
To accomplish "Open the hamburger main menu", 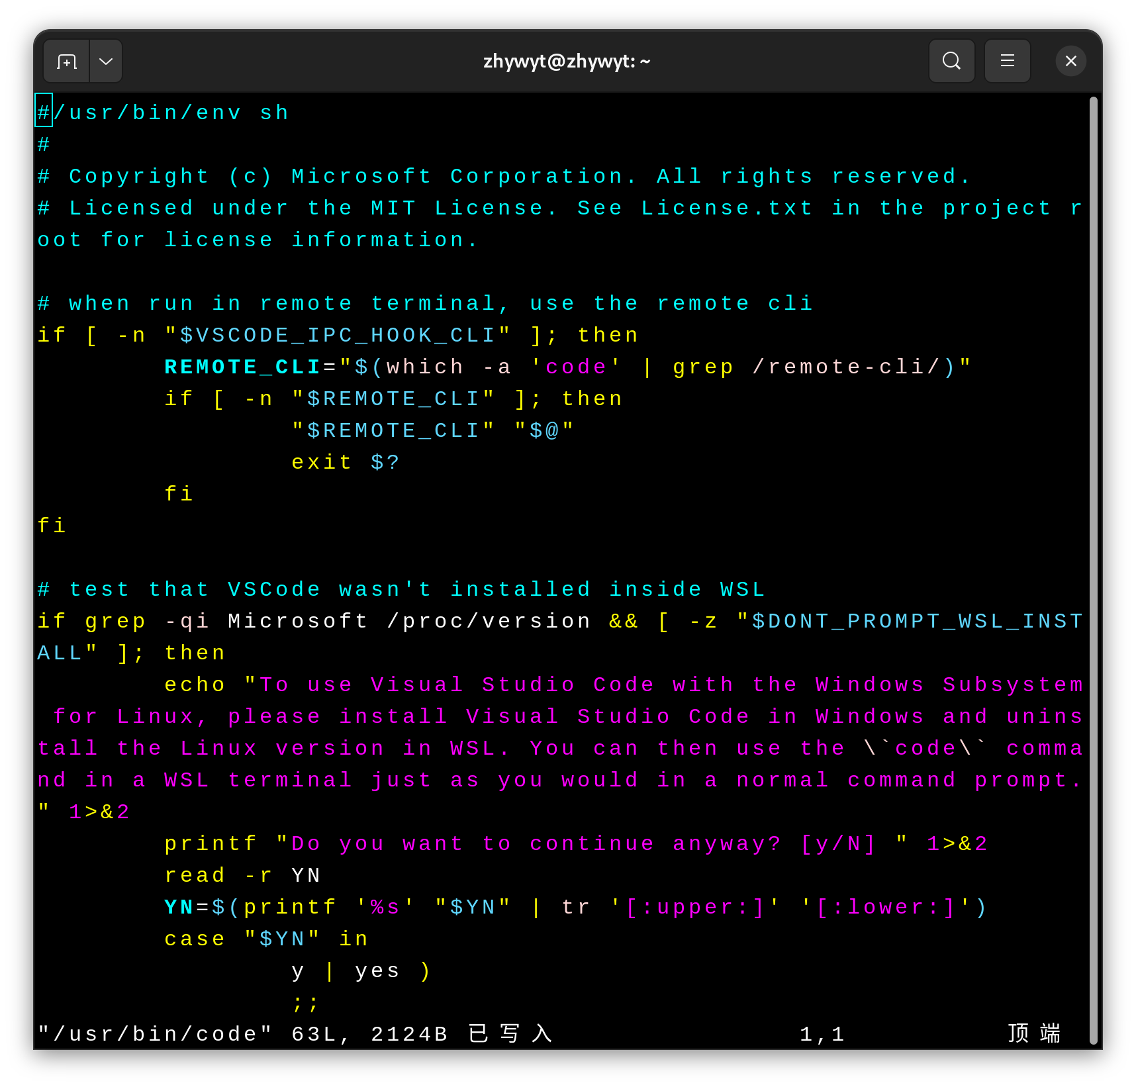I will point(1007,62).
